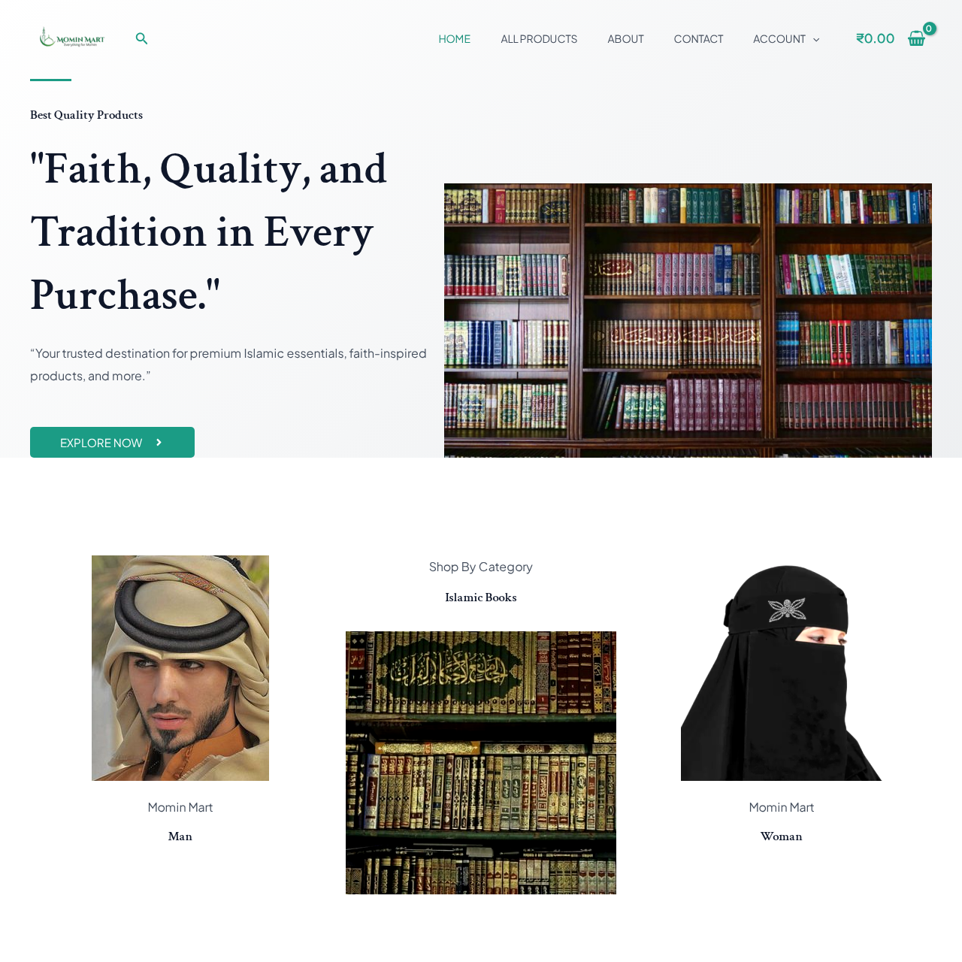This screenshot has height=962, width=962.
Task: Click the hero bookshelf banner image
Action: [x=688, y=321]
